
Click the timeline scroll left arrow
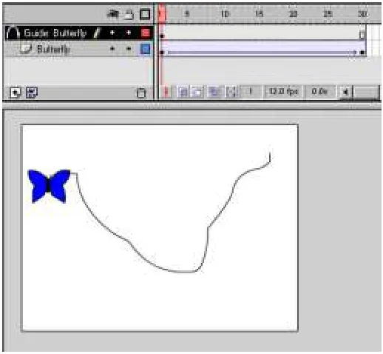click(x=345, y=93)
